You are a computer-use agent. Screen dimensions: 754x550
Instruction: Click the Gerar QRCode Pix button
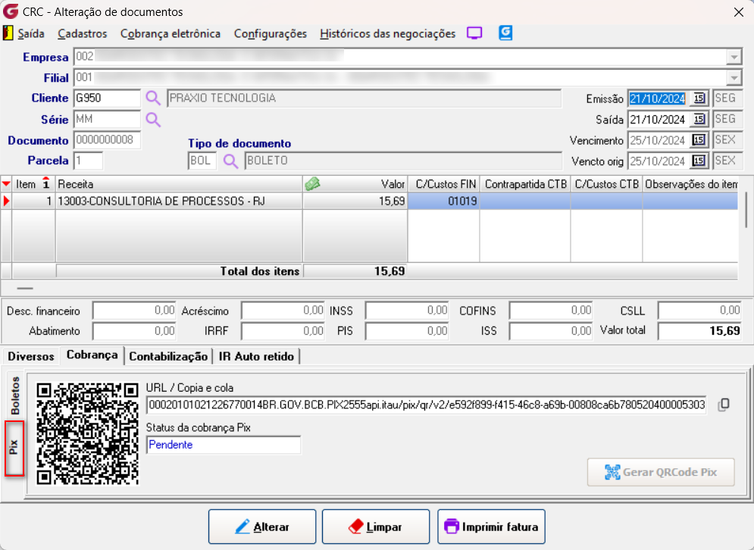[661, 472]
